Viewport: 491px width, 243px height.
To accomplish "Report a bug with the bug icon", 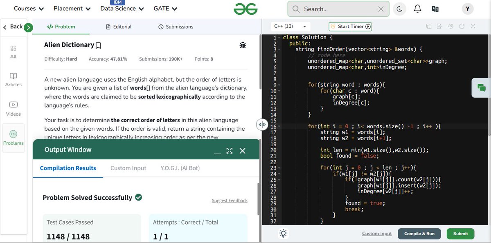I will pyautogui.click(x=243, y=45).
